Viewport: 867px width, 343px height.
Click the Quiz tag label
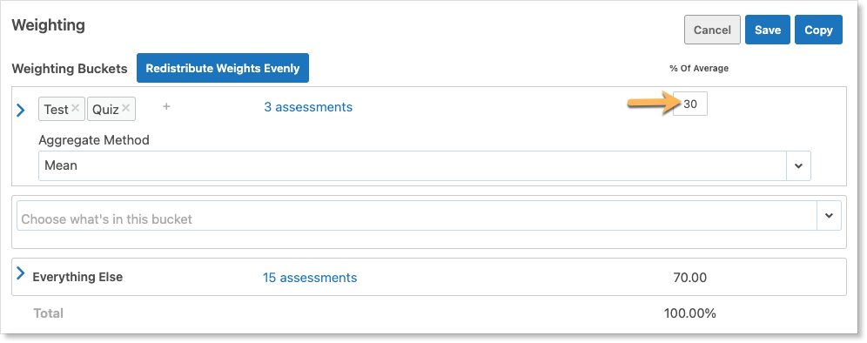tap(105, 110)
